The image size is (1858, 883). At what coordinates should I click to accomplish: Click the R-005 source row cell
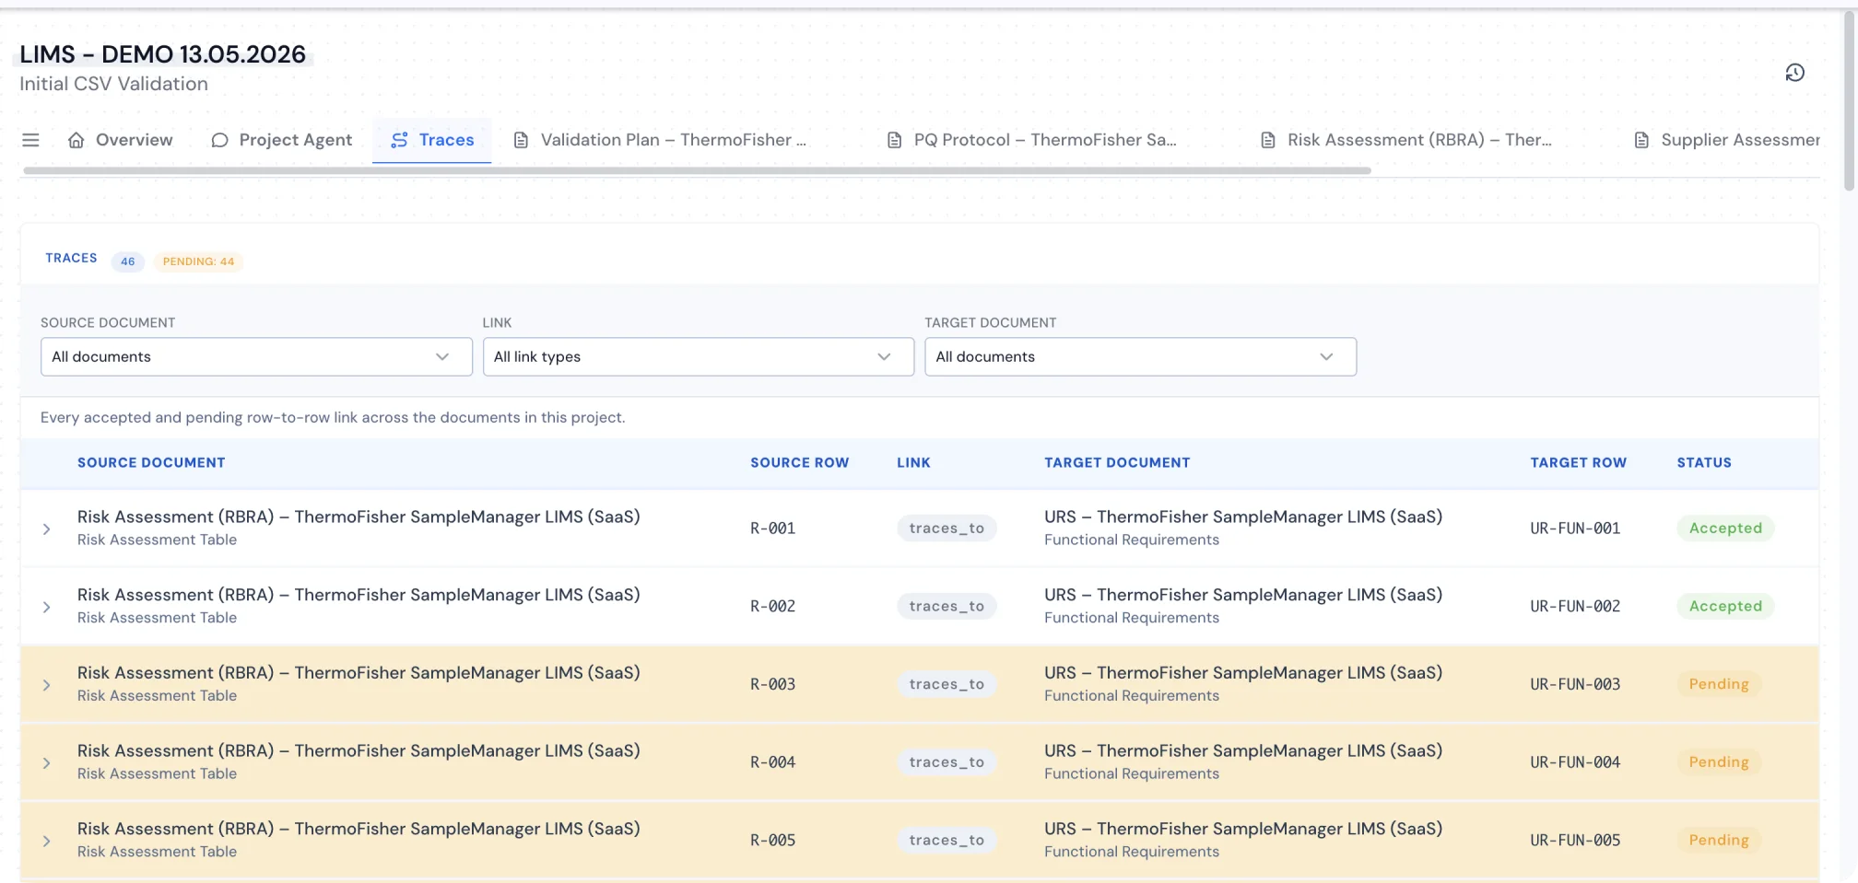(772, 841)
